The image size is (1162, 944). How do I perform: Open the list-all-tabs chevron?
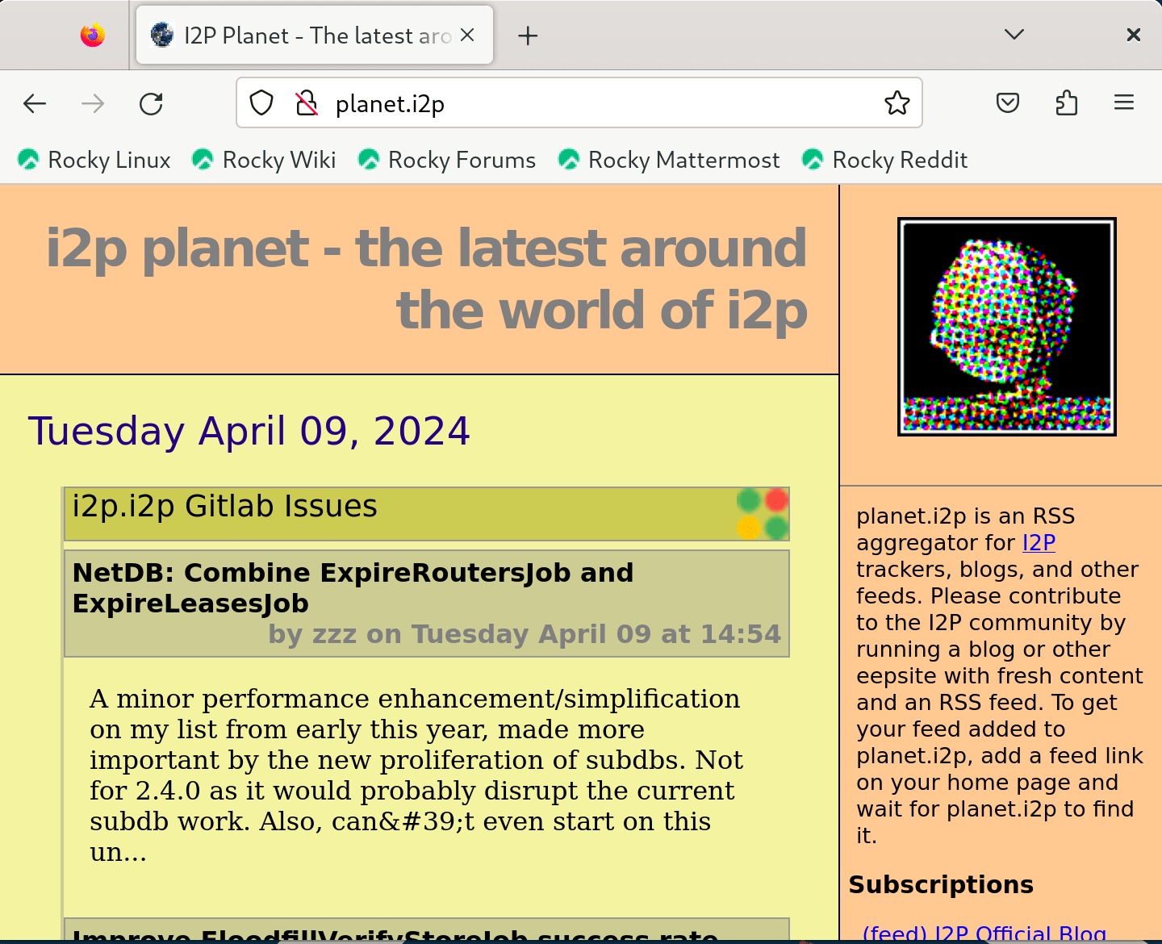tap(1014, 35)
